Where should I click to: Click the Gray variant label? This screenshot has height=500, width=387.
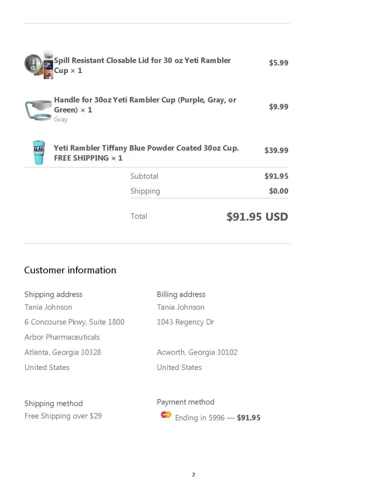coord(61,119)
